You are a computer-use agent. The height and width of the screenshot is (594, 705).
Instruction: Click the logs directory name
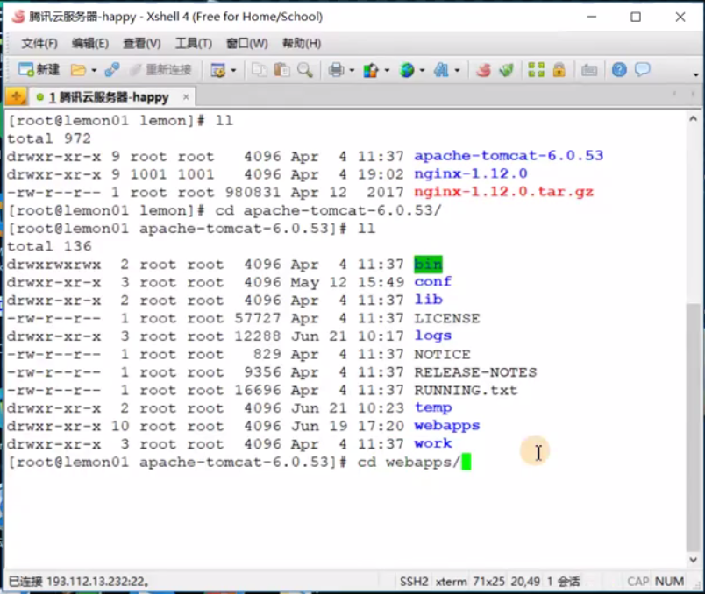coord(432,336)
